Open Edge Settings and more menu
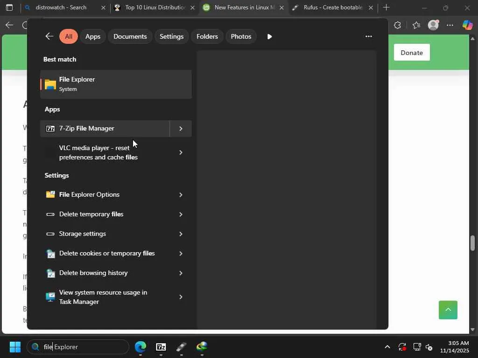 [x=450, y=25]
